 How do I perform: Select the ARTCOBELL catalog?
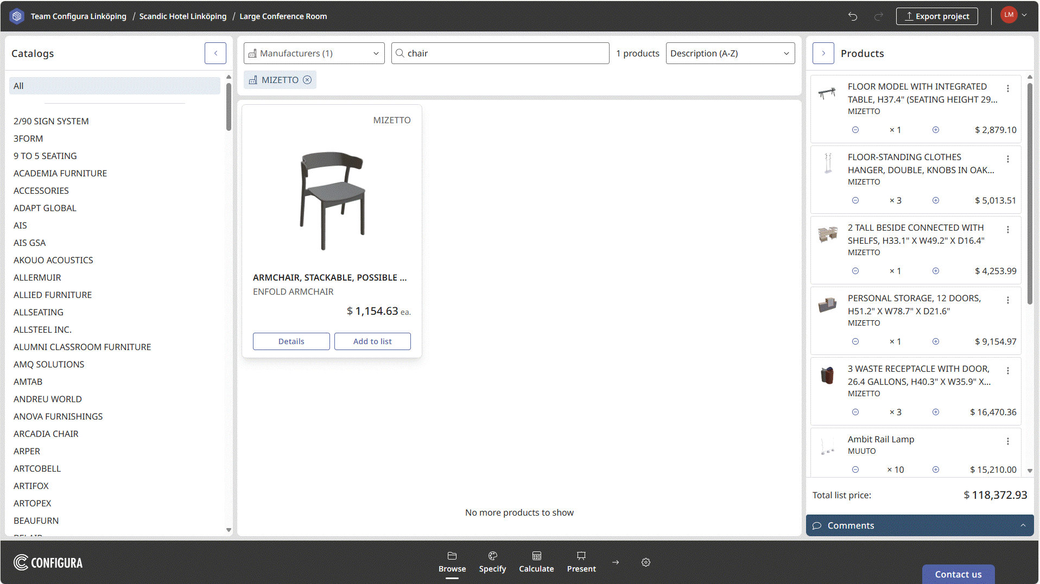pos(37,468)
